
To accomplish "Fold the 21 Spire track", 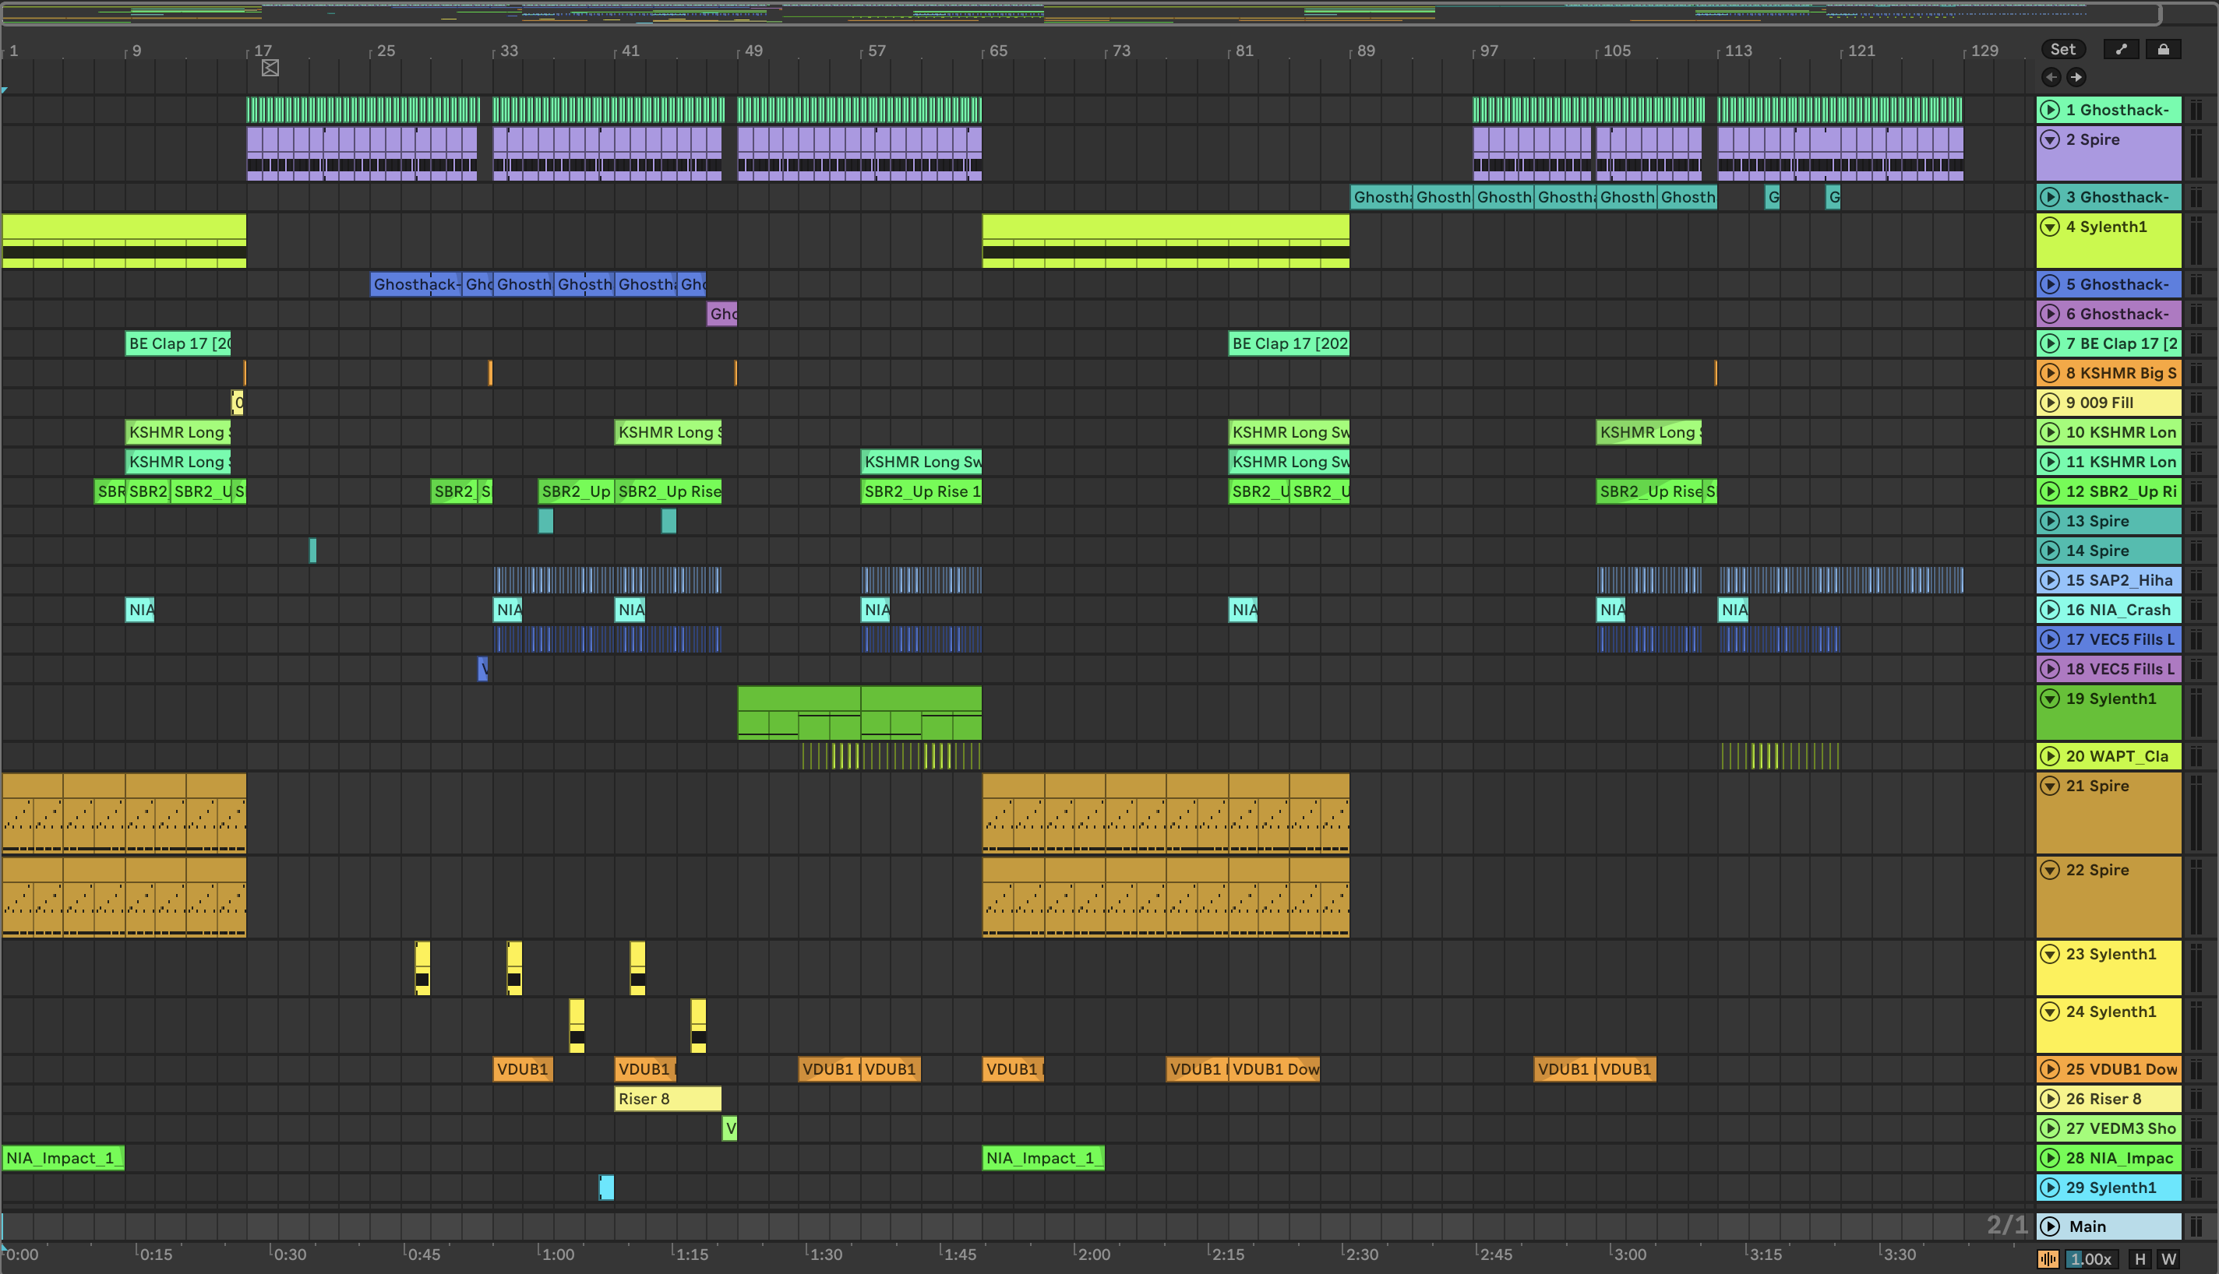I will (x=2049, y=786).
